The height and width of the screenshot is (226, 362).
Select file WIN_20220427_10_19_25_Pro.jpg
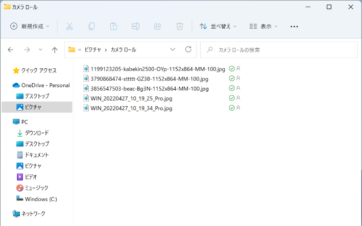pos(131,98)
